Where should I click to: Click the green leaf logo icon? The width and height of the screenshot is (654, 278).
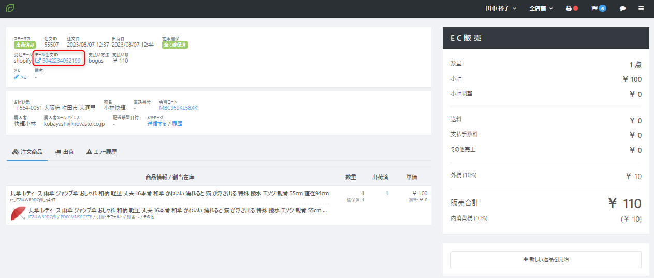tap(10, 8)
